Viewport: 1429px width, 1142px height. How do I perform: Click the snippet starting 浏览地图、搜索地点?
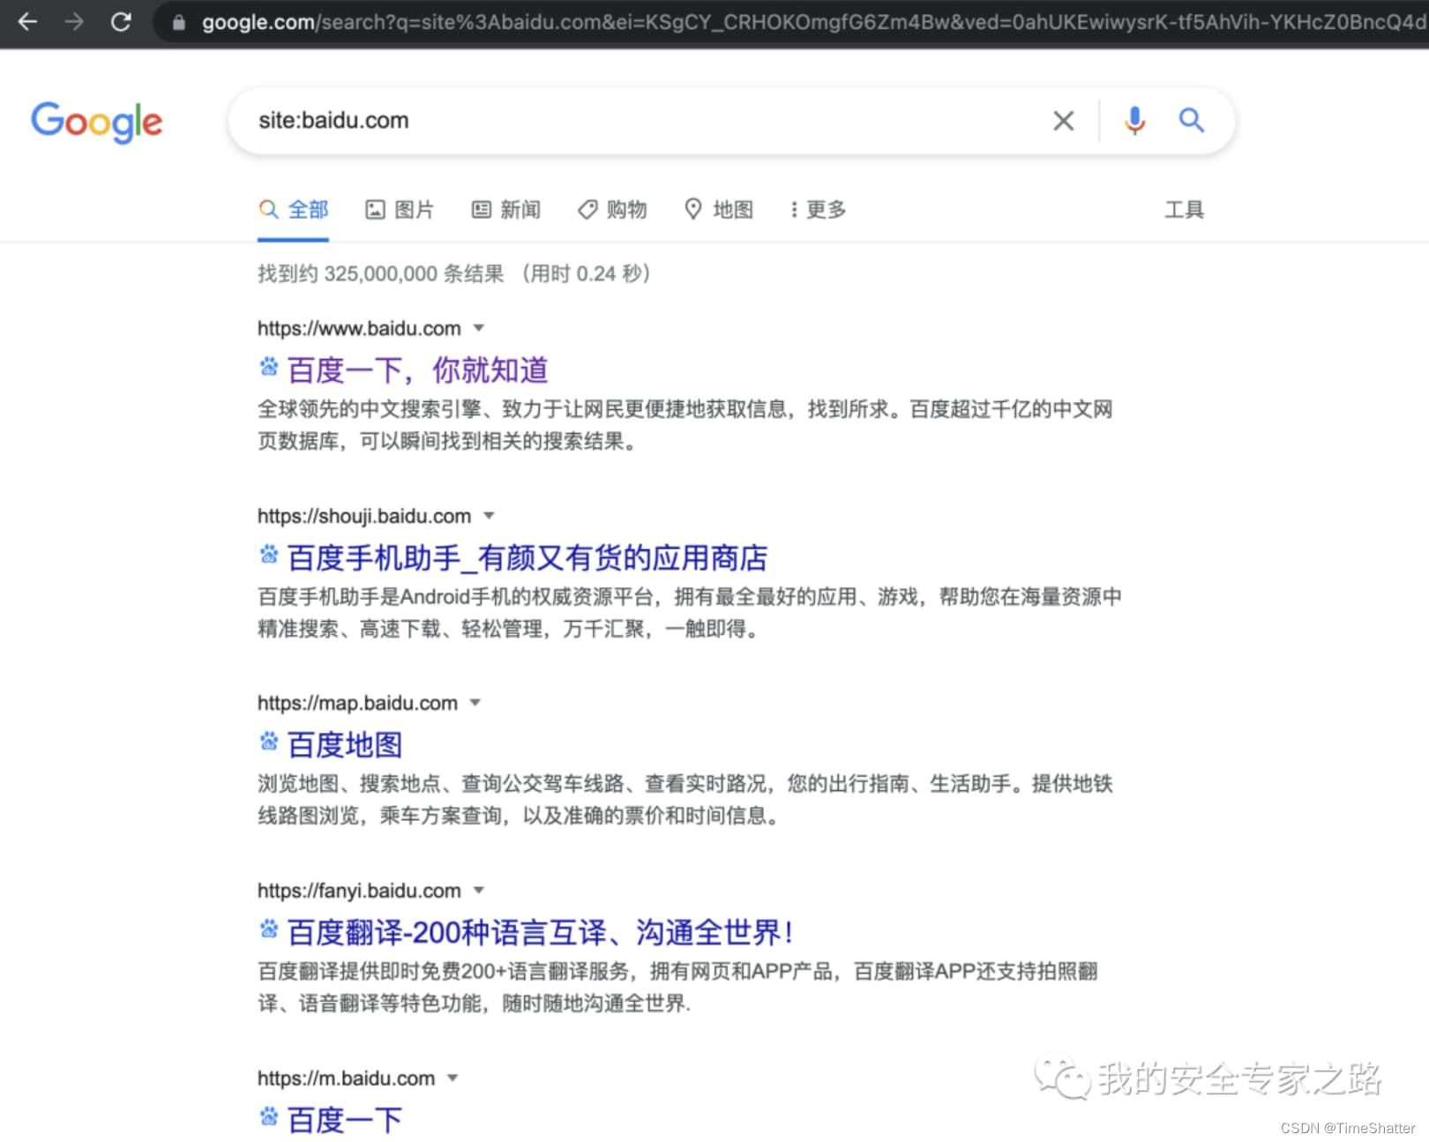coord(685,799)
